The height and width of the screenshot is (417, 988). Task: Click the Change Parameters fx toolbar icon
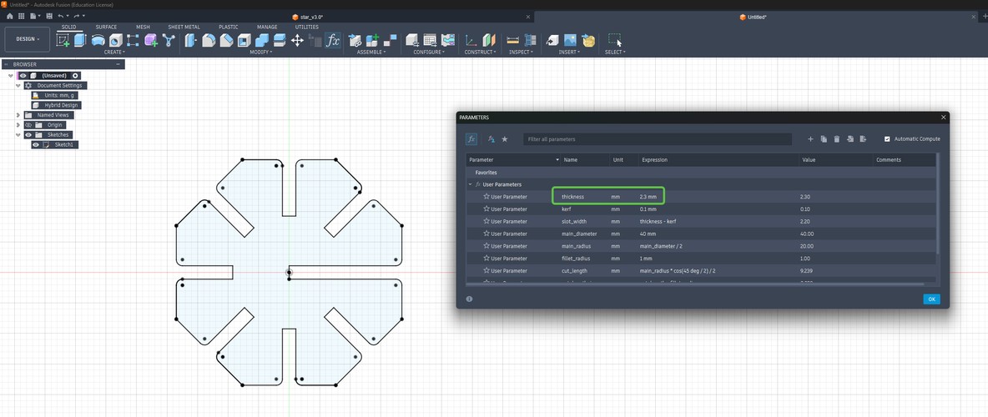(x=333, y=40)
